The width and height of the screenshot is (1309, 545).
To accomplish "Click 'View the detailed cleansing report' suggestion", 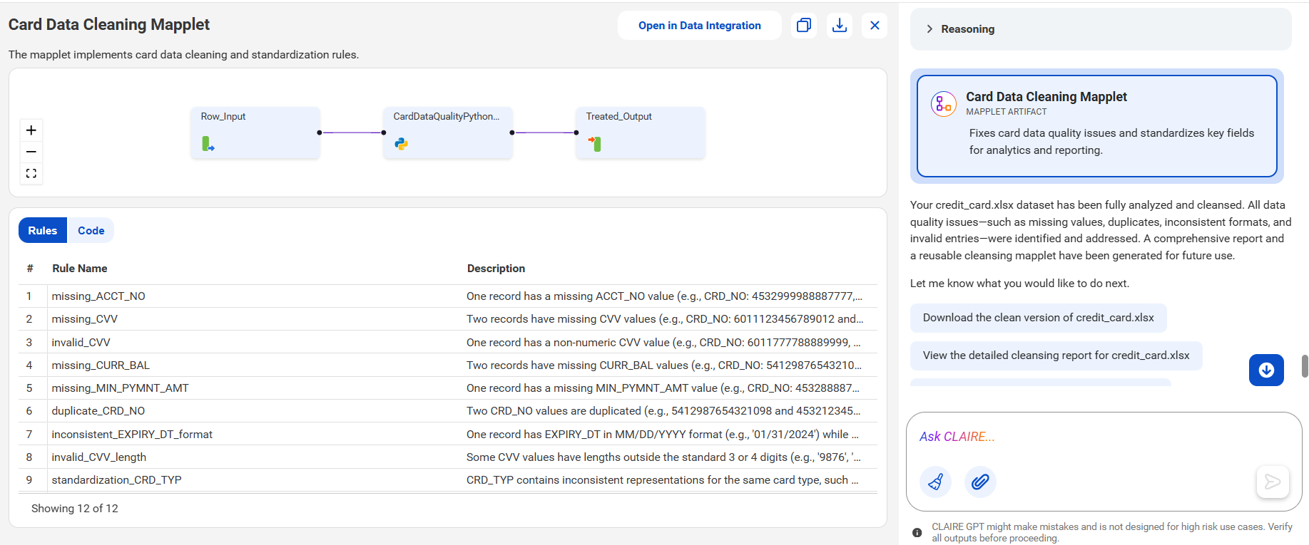I will 1056,355.
